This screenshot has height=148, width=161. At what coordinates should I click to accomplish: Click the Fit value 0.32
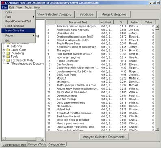(124, 71)
